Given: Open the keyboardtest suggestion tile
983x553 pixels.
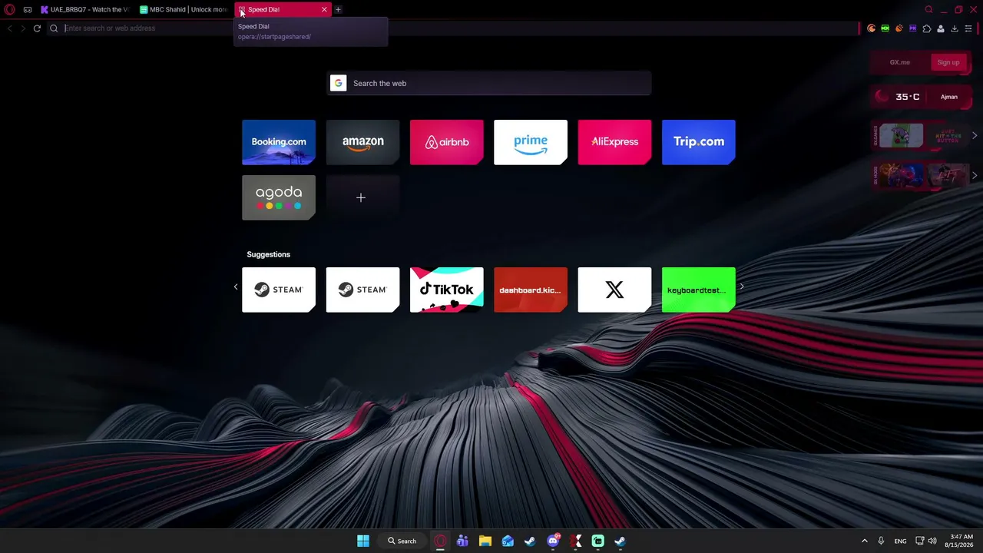Looking at the screenshot, I should [699, 290].
